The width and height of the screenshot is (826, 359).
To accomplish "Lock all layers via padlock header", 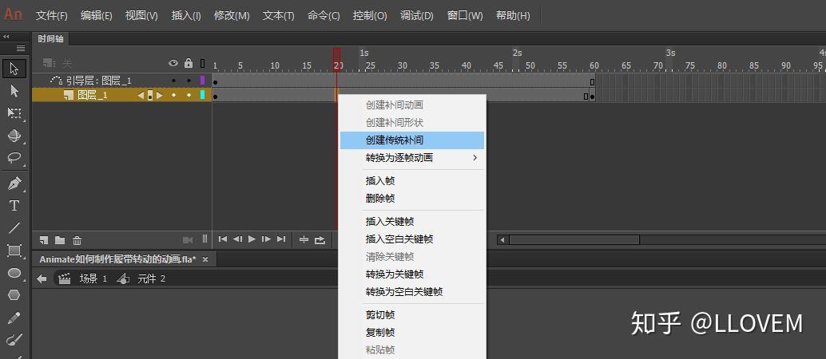I will point(189,63).
